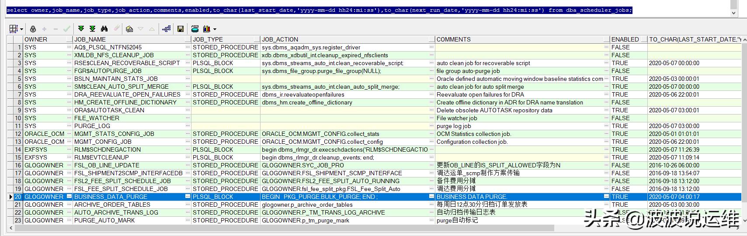The height and width of the screenshot is (236, 747).
Task: Sort by the ENABLED column header
Action: pos(629,39)
